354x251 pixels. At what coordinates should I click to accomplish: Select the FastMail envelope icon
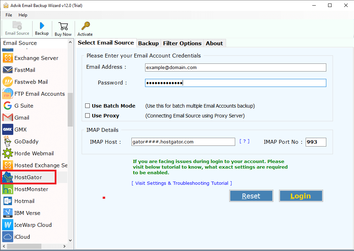coord(8,70)
